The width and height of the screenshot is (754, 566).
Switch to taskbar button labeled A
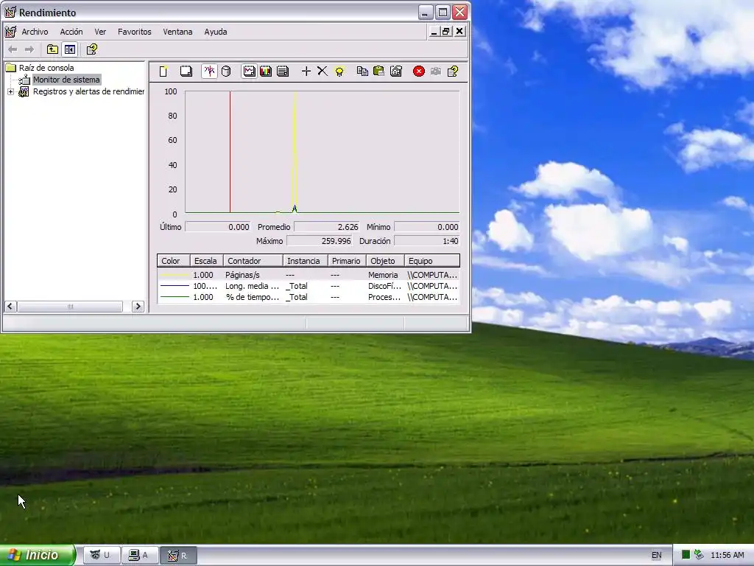point(139,556)
